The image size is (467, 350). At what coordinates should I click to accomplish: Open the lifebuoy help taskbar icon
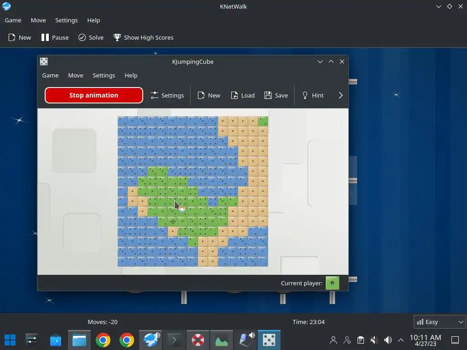point(198,340)
